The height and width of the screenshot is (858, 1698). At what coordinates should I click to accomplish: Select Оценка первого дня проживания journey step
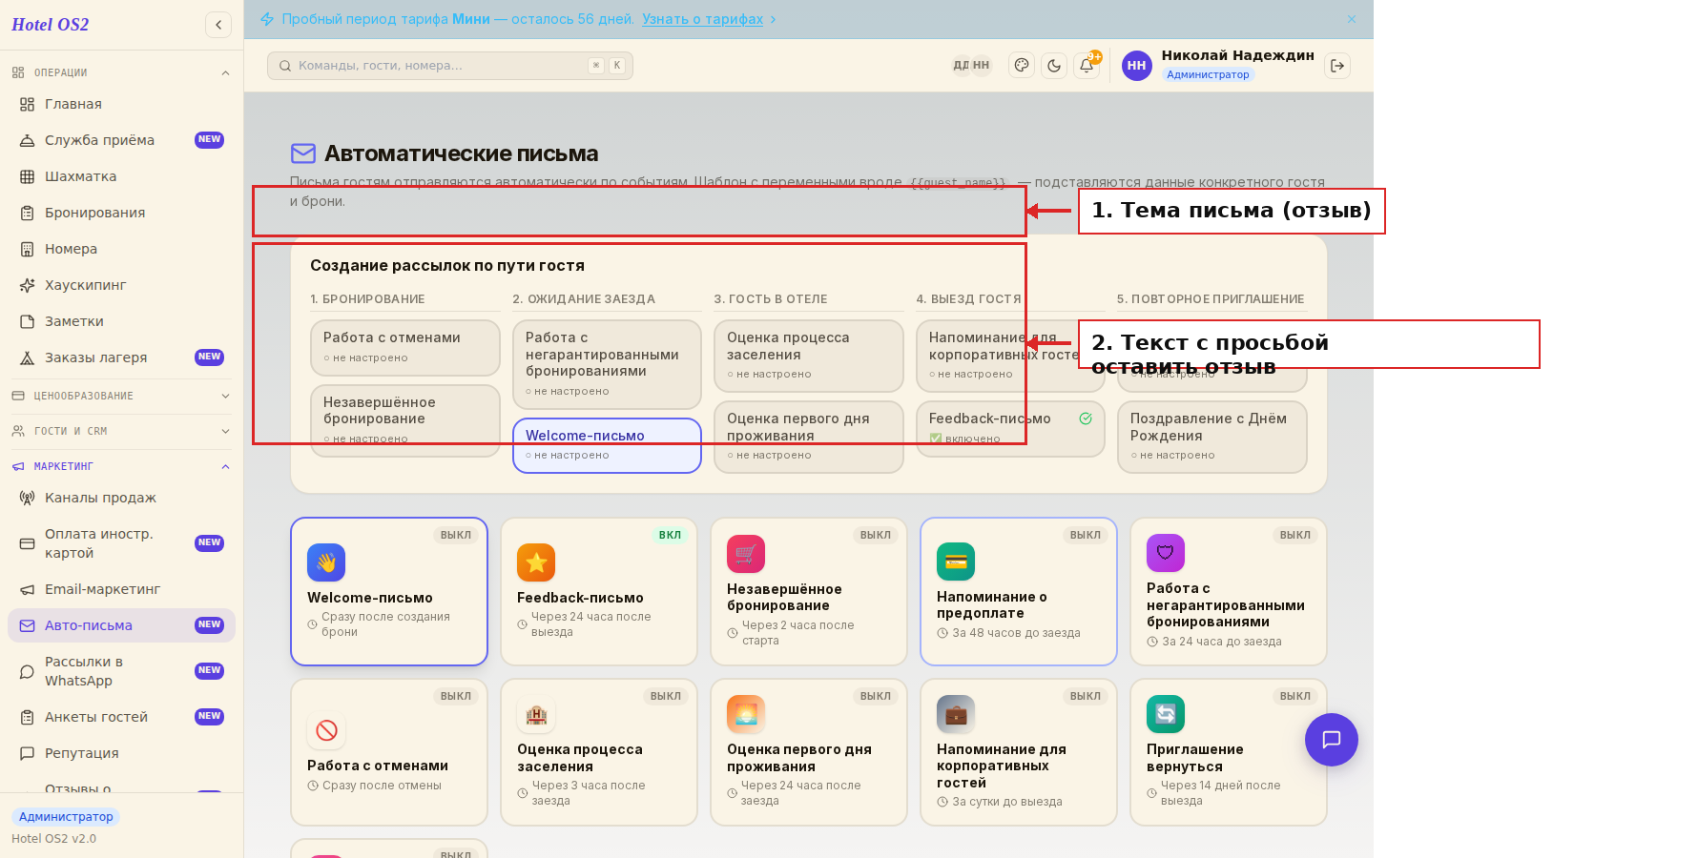click(809, 437)
